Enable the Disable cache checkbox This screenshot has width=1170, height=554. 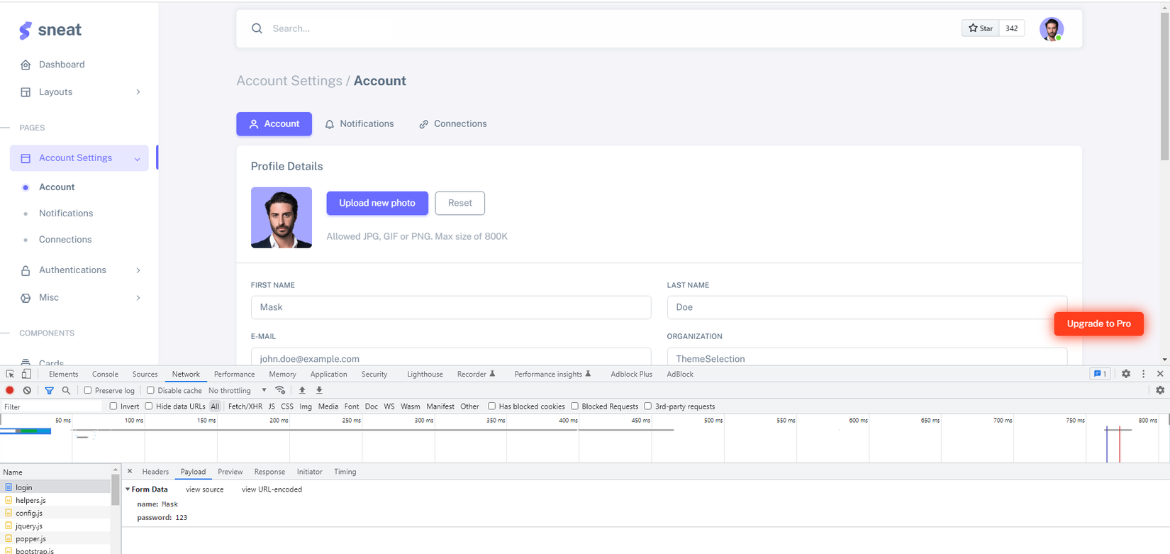[x=150, y=390]
